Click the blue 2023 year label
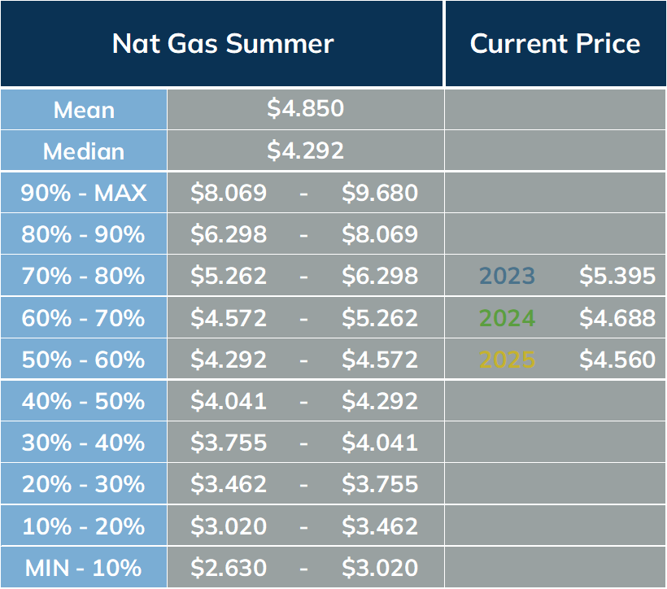 [x=507, y=275]
